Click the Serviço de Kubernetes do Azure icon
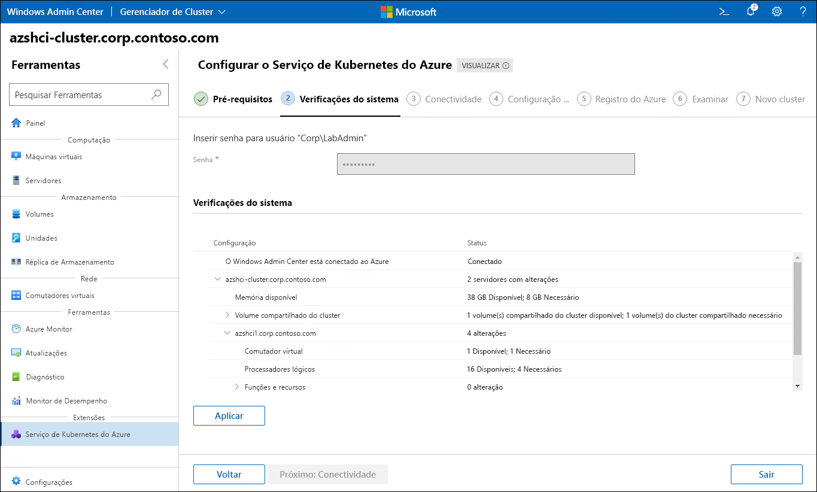The width and height of the screenshot is (817, 492). click(17, 434)
